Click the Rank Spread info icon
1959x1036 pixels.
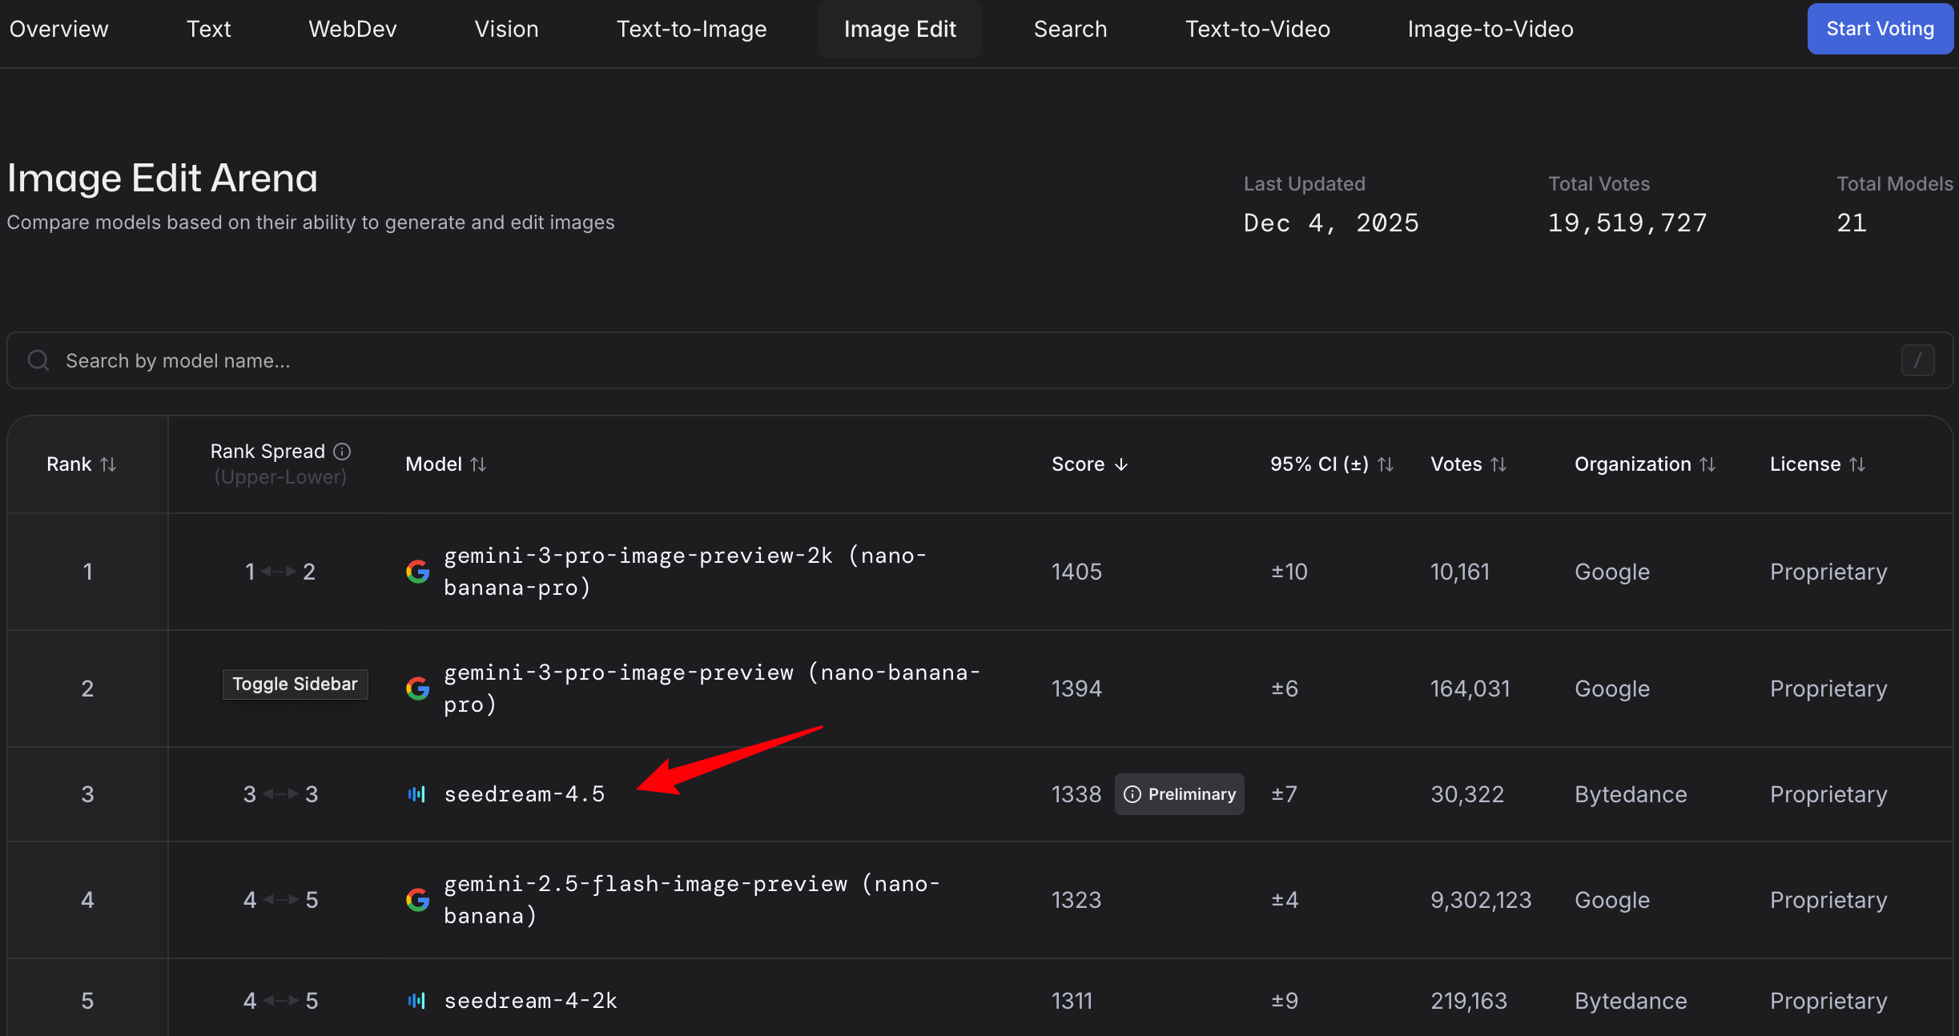click(x=342, y=452)
